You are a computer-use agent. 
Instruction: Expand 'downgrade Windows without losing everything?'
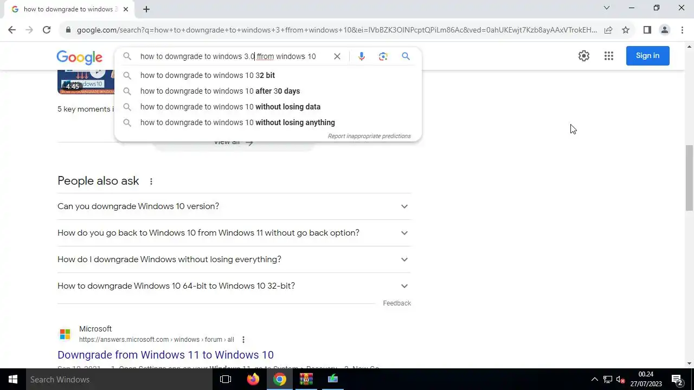pyautogui.click(x=234, y=259)
